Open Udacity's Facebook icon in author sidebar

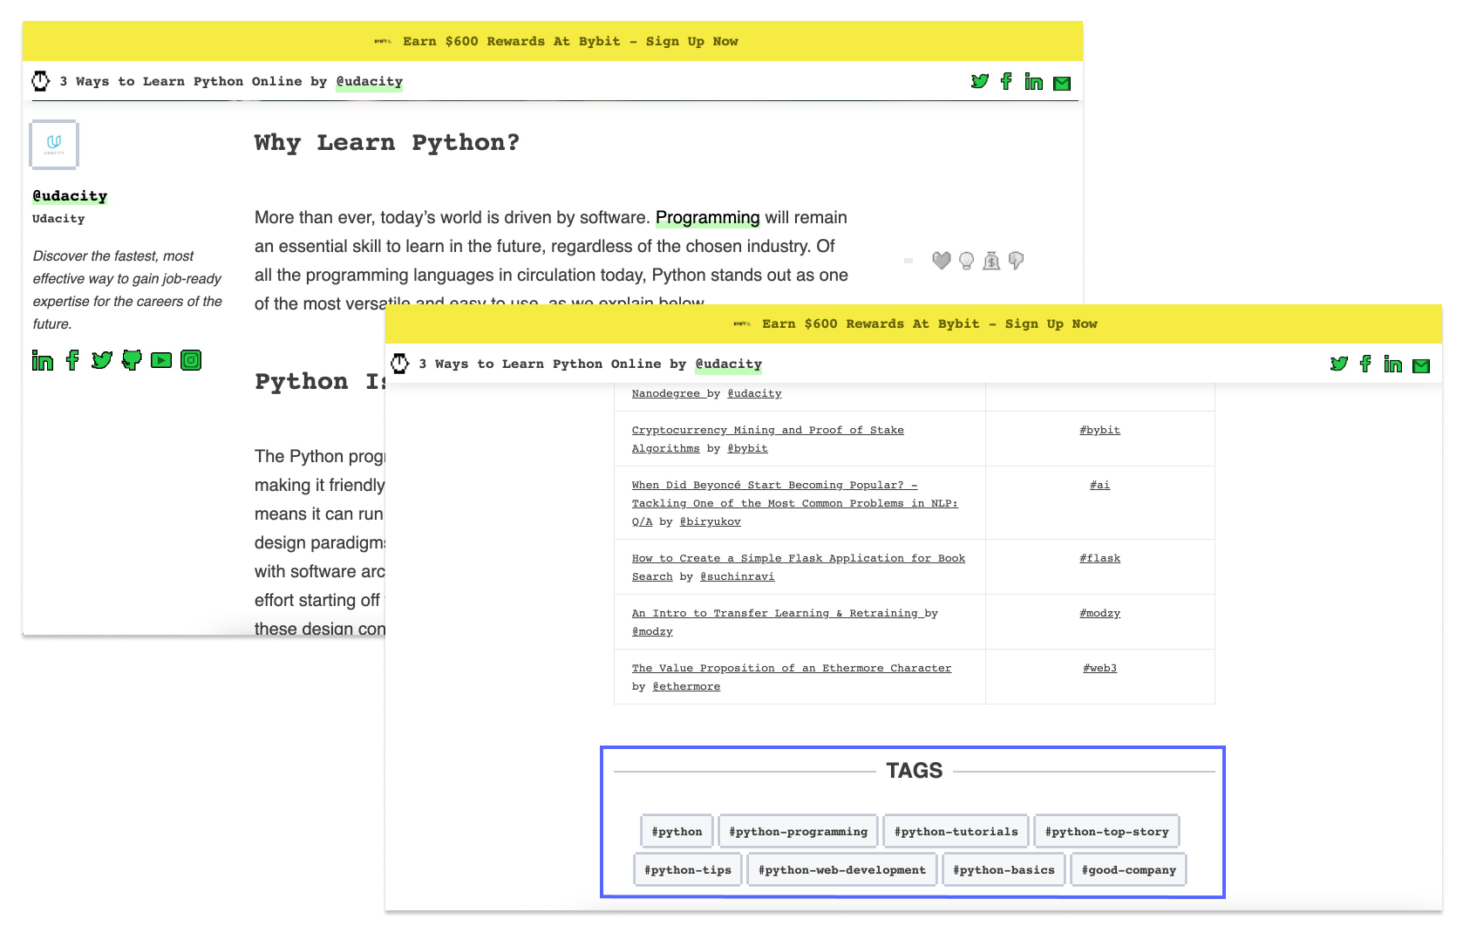tap(72, 360)
